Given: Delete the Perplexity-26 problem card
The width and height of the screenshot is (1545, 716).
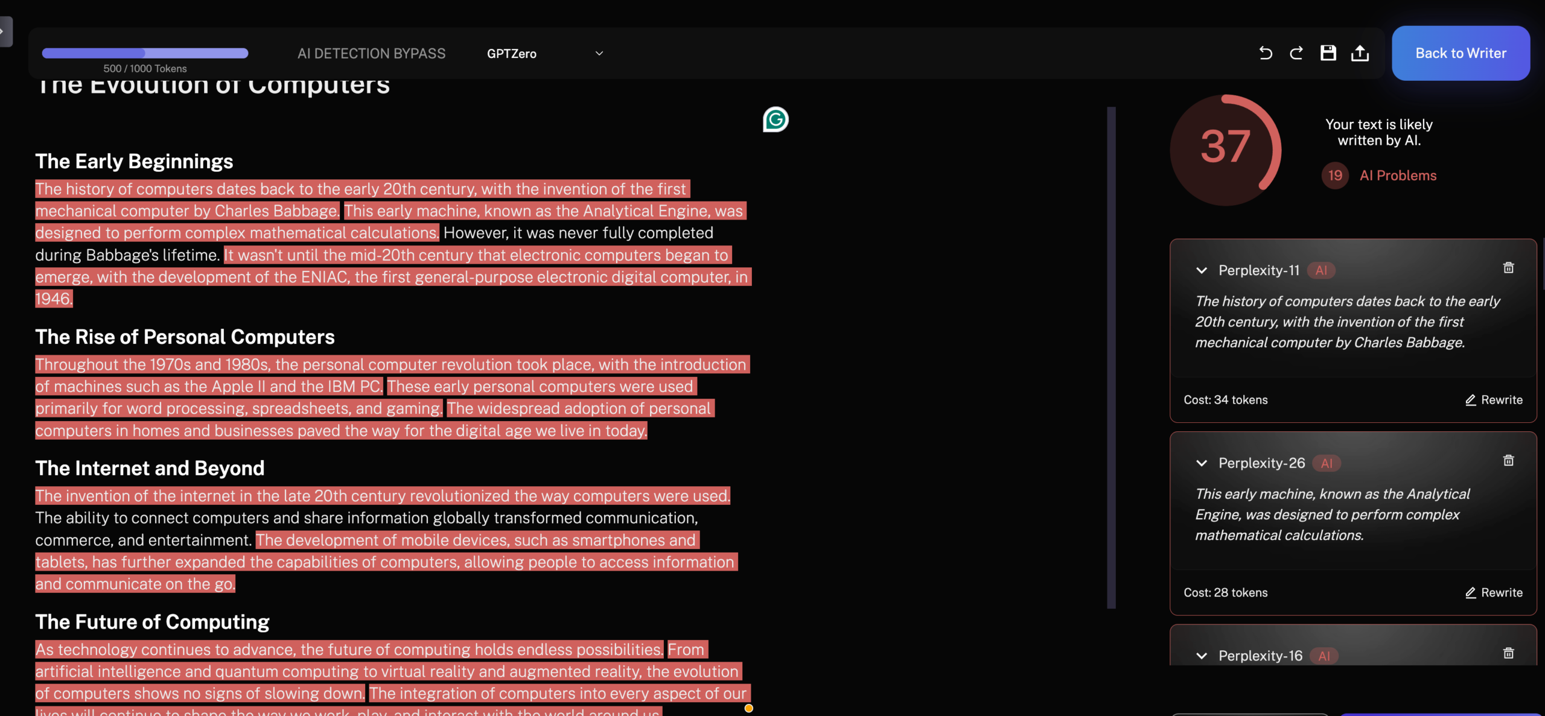Looking at the screenshot, I should (x=1508, y=461).
